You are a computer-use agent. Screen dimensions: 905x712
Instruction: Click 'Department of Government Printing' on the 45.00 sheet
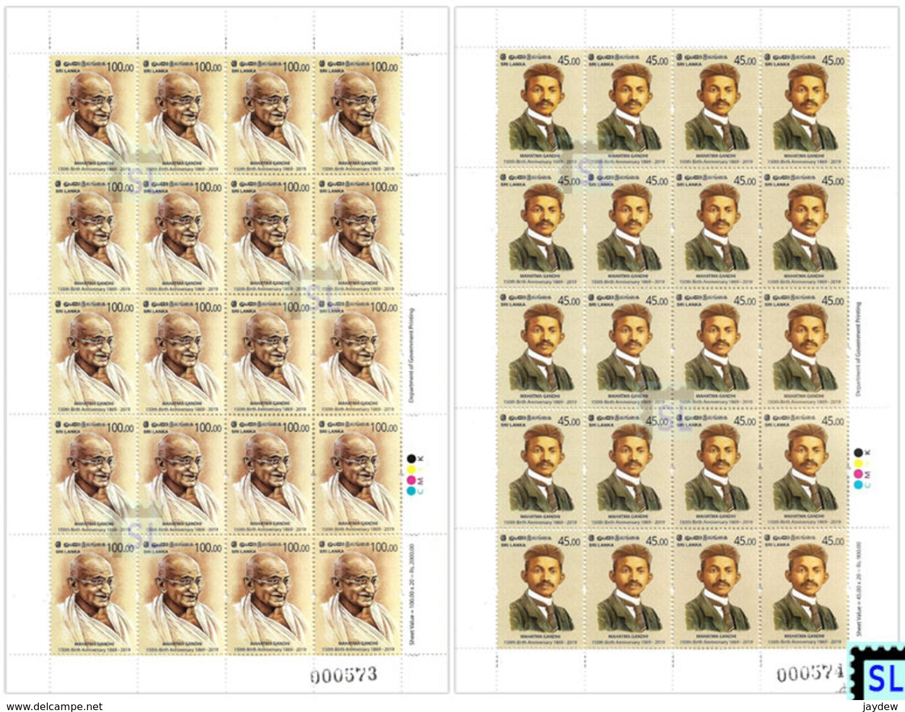click(859, 349)
